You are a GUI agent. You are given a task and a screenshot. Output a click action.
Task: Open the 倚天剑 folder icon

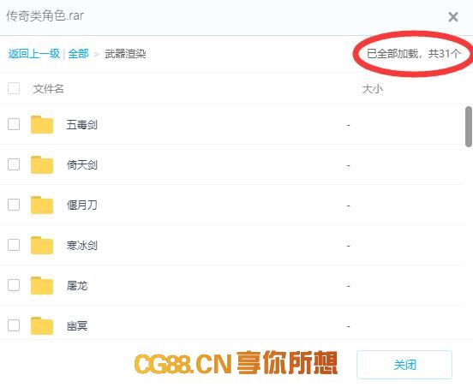[x=42, y=165]
